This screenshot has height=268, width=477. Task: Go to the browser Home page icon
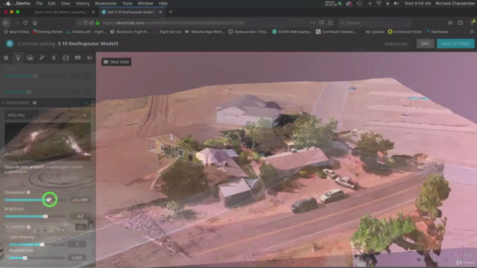tap(35, 23)
